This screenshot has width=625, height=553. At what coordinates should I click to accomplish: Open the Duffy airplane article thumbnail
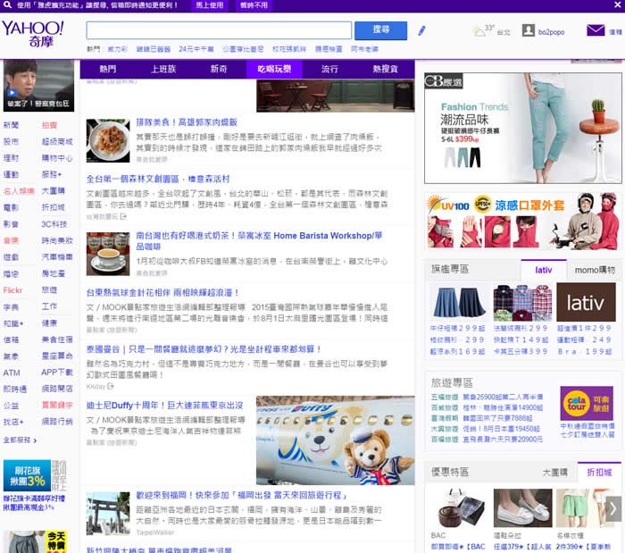pos(335,440)
